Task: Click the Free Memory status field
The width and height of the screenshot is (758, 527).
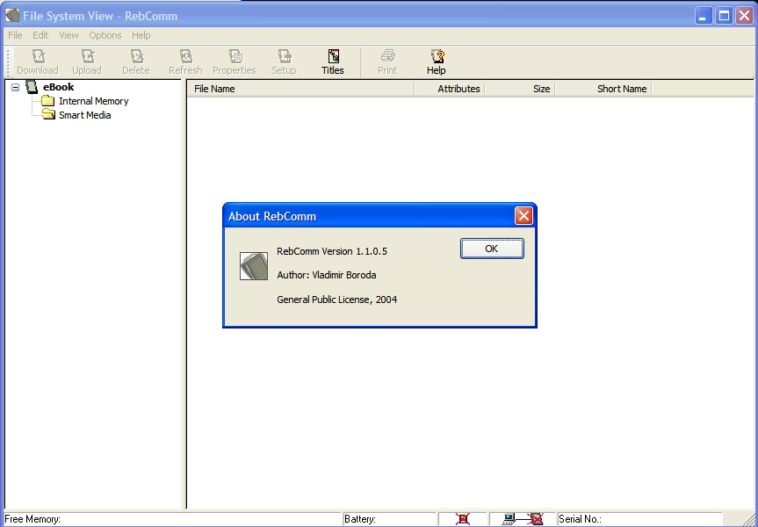Action: click(172, 519)
